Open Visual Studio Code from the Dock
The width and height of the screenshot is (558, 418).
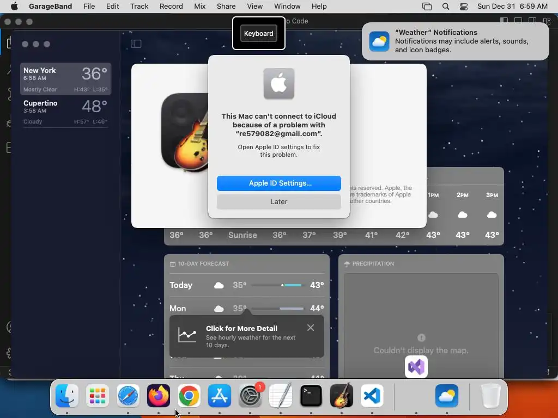(372, 396)
